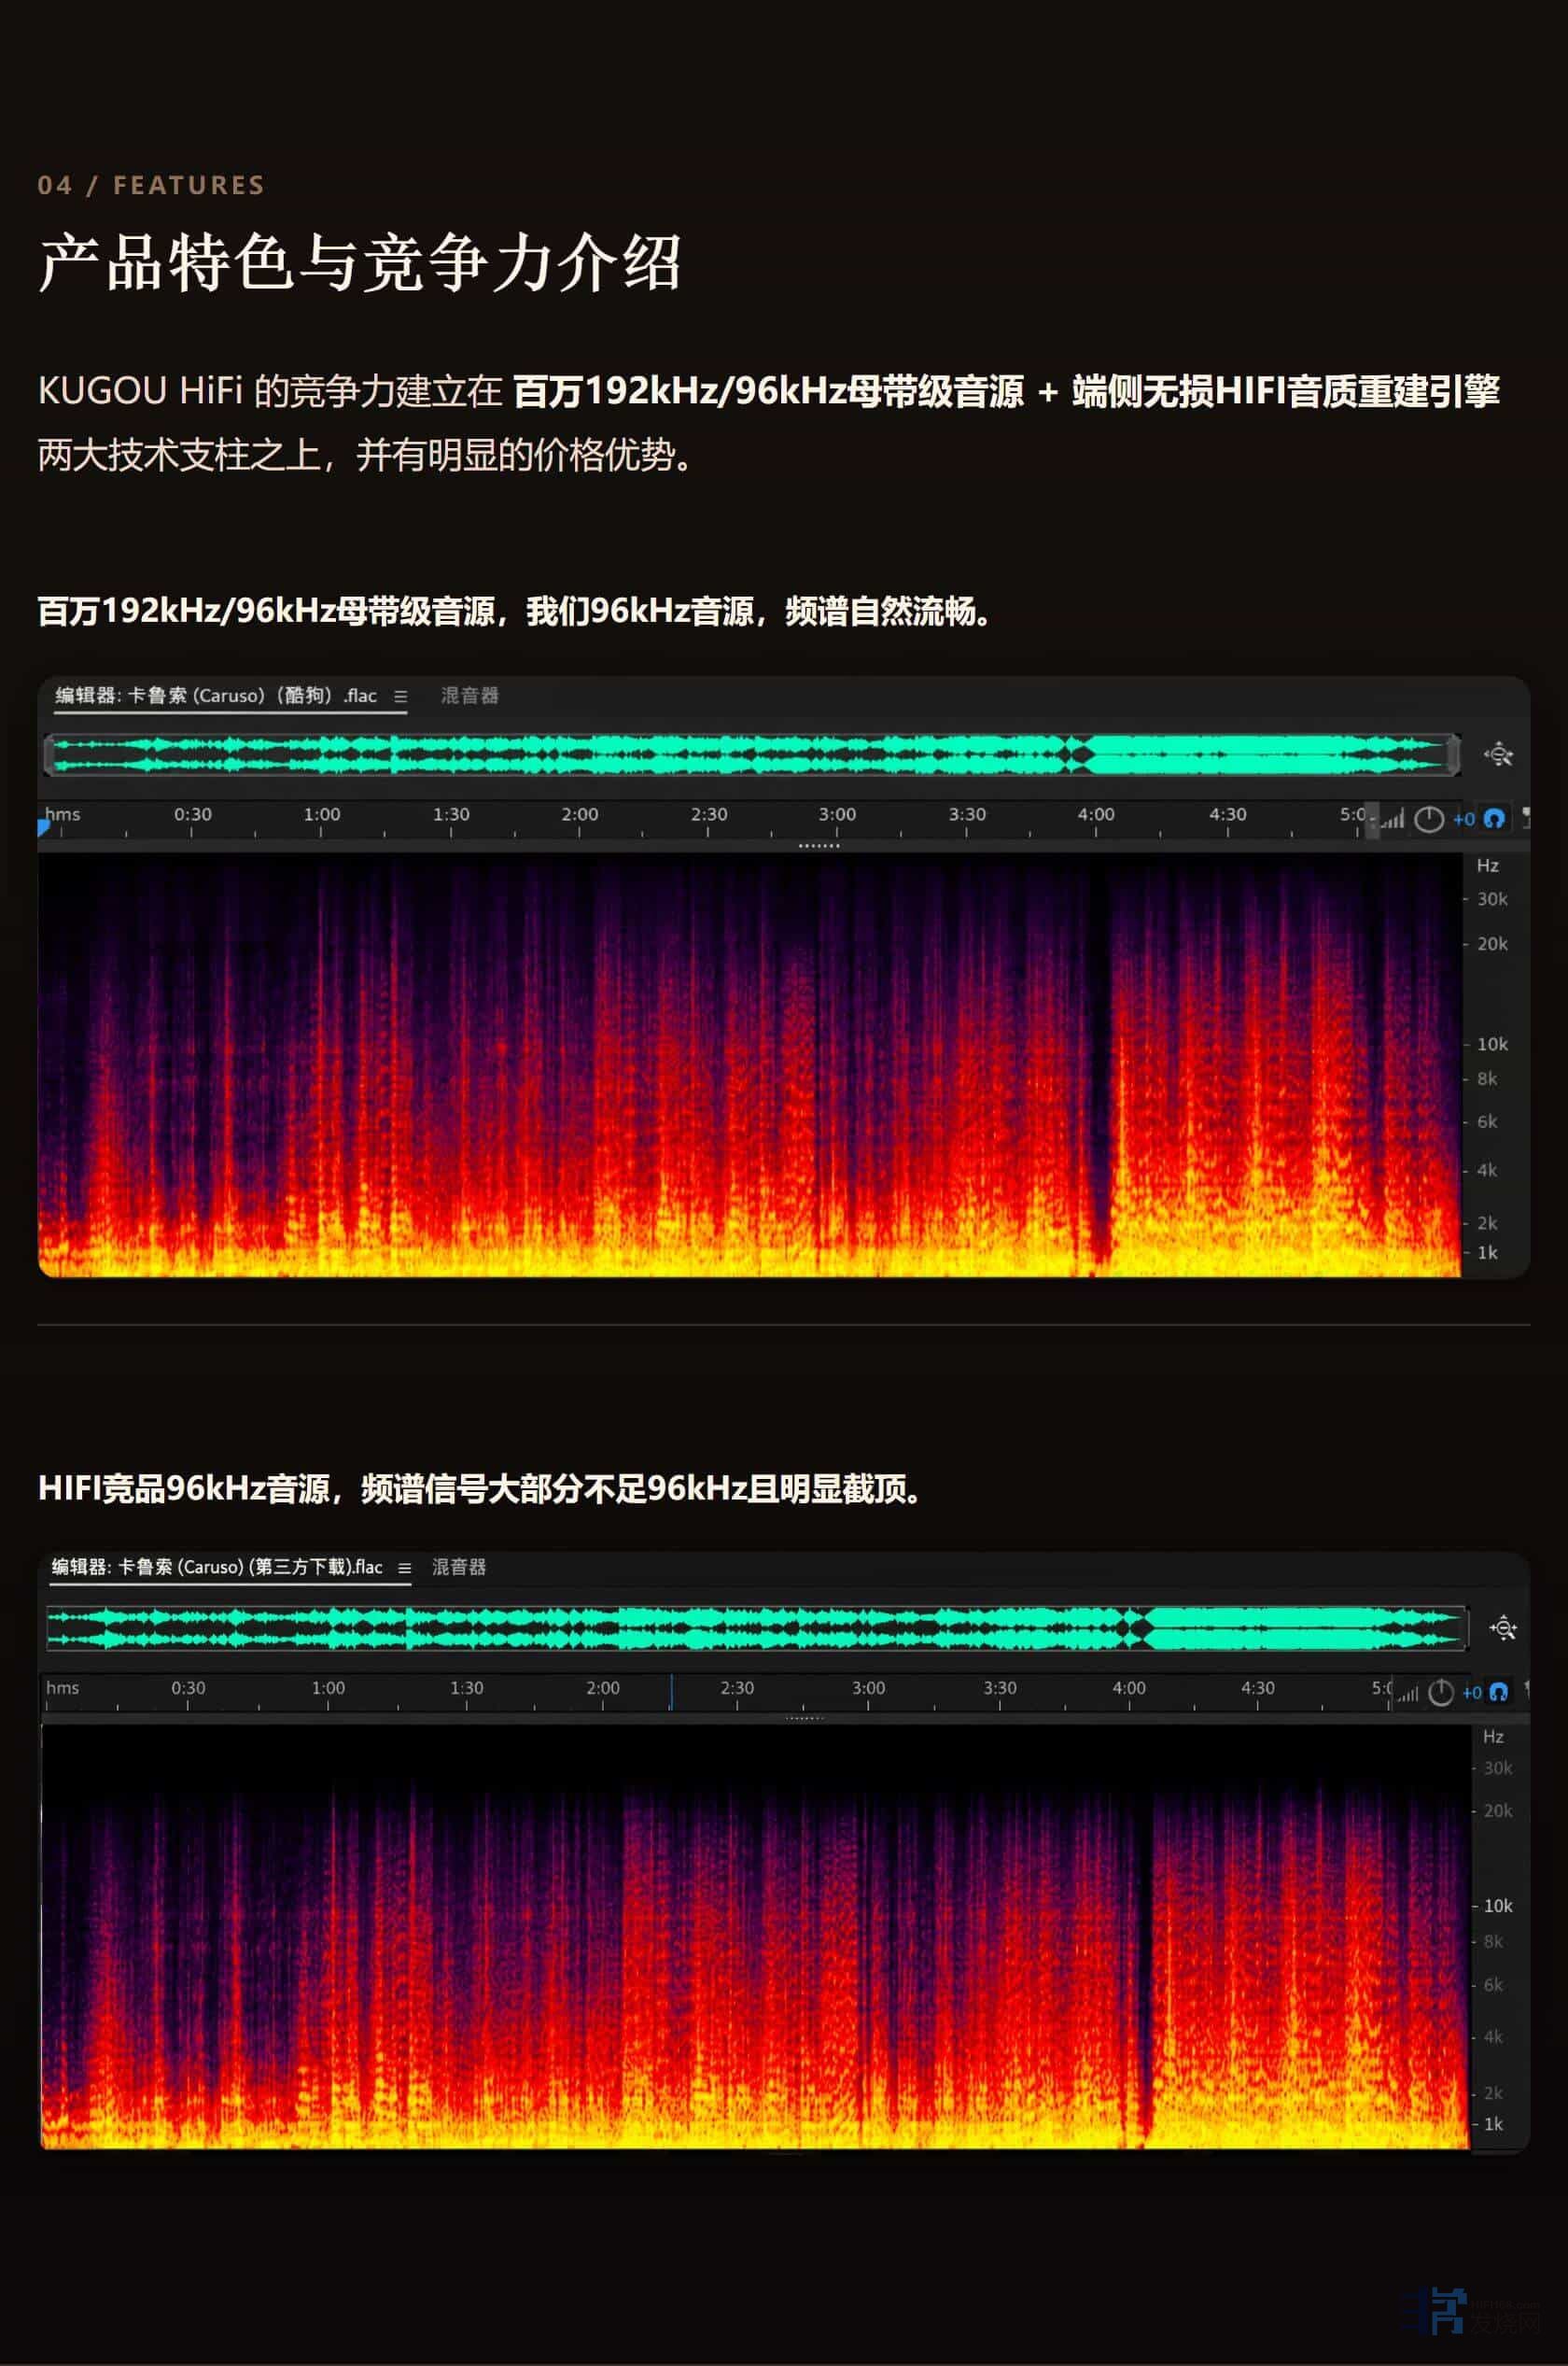Click the dotted divider handle in 酷狗 editor

click(819, 846)
